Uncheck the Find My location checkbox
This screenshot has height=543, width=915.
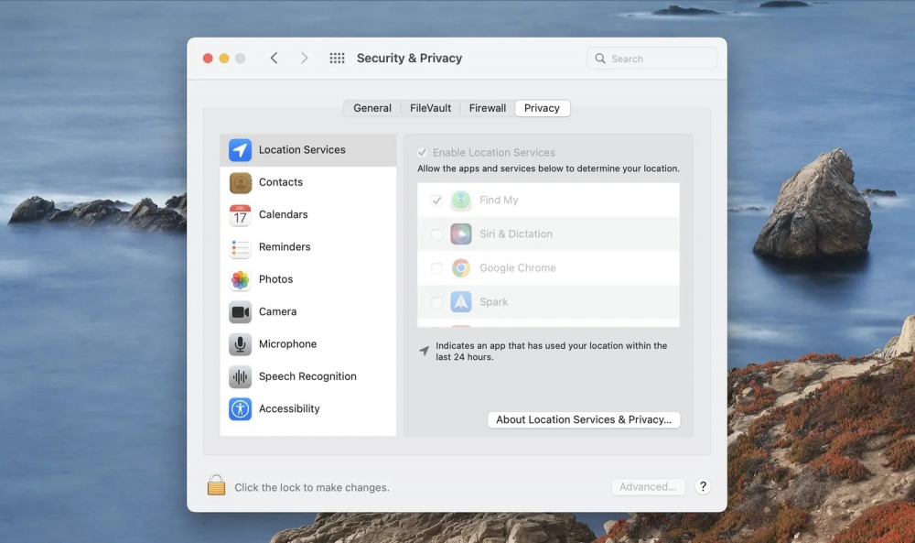[x=436, y=201]
